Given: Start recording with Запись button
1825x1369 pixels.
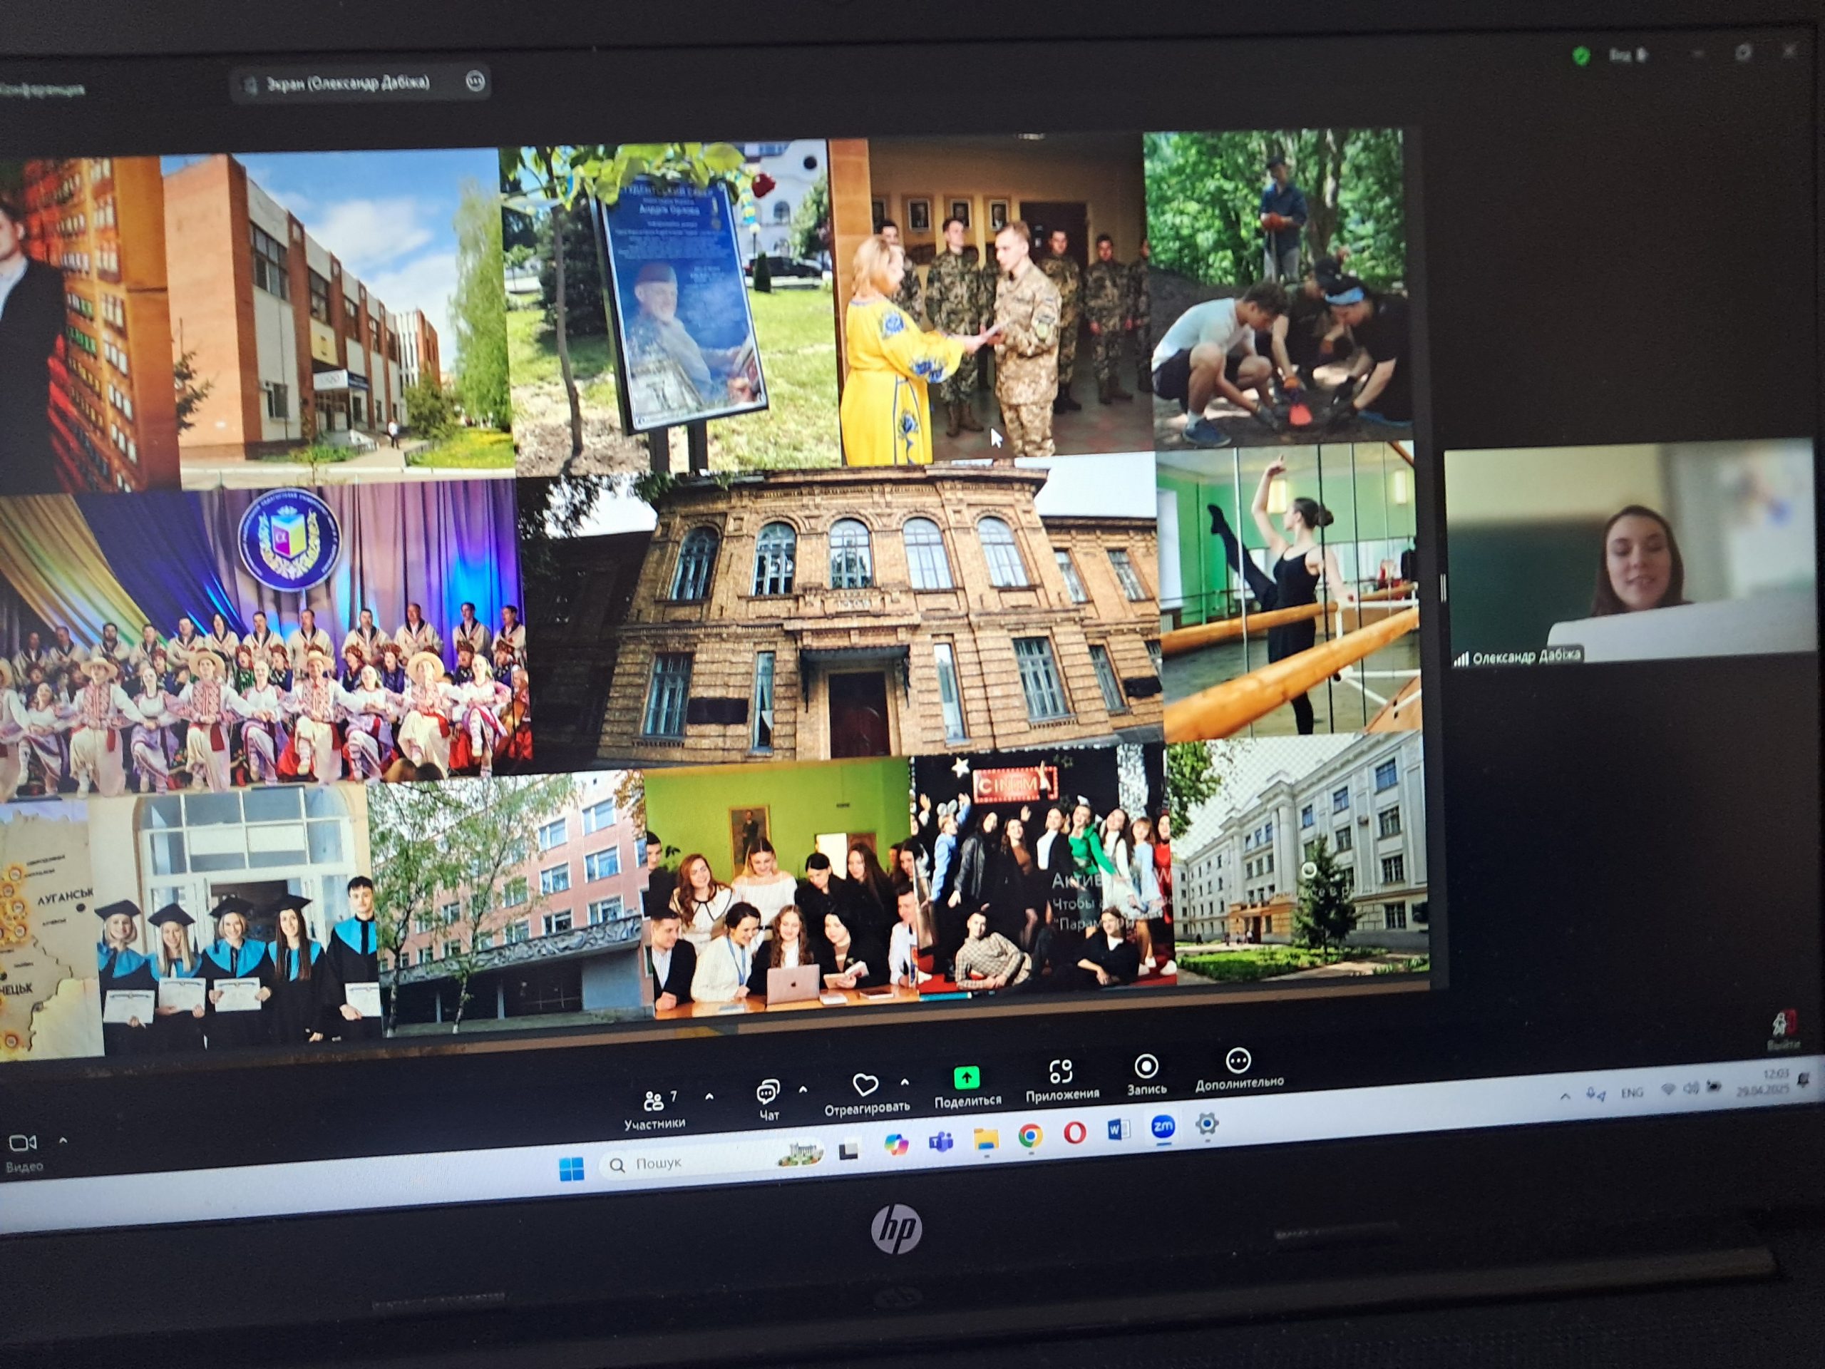Looking at the screenshot, I should [x=1146, y=1075].
